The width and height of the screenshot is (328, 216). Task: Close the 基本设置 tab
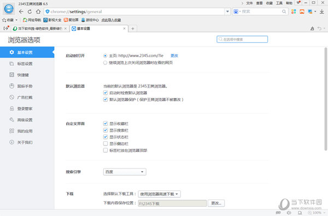pyautogui.click(x=124, y=28)
